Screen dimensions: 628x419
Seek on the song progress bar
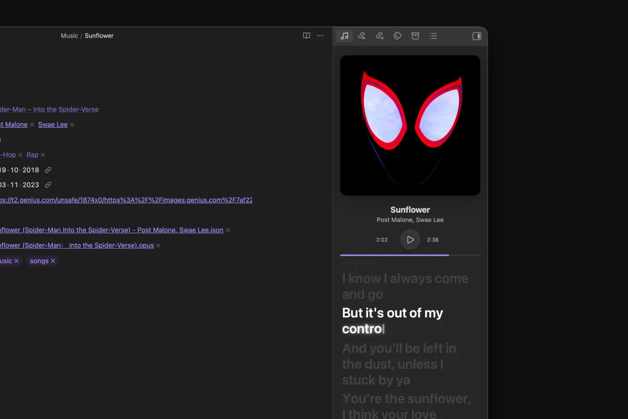410,255
